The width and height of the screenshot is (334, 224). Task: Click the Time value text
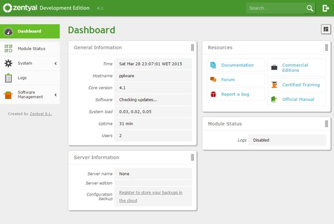[x=151, y=64]
